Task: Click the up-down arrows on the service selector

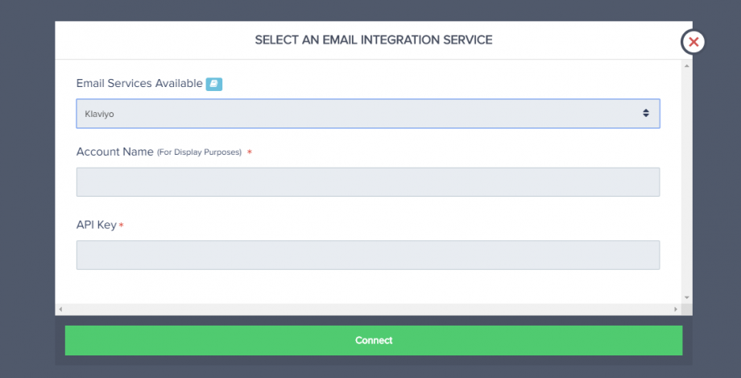Action: pyautogui.click(x=646, y=114)
